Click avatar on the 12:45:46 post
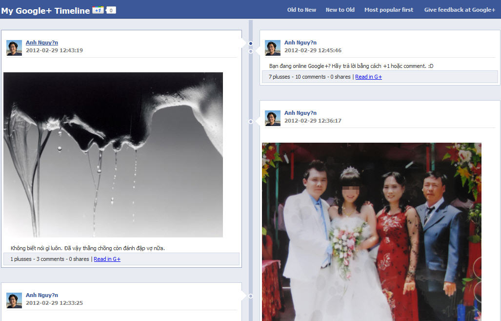Screen dimensions: 501x321 click(x=273, y=48)
